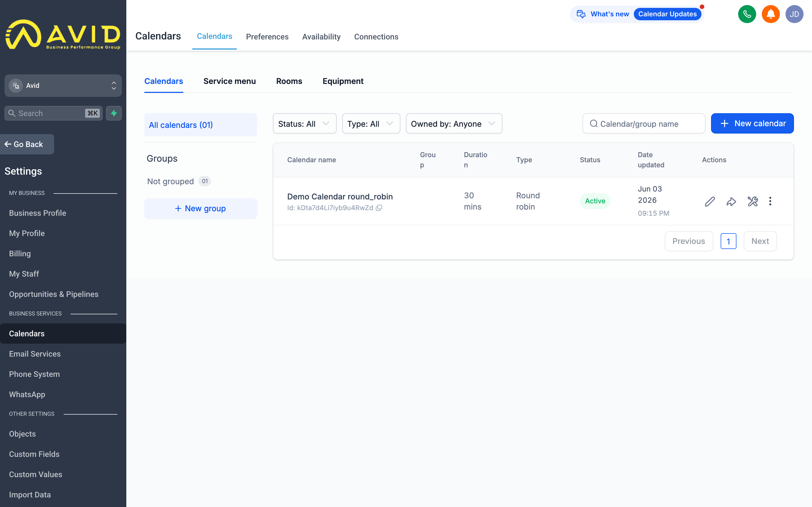Screen dimensions: 812x507
Task: Select the blue Calendars sub-tab
Action: (164, 81)
